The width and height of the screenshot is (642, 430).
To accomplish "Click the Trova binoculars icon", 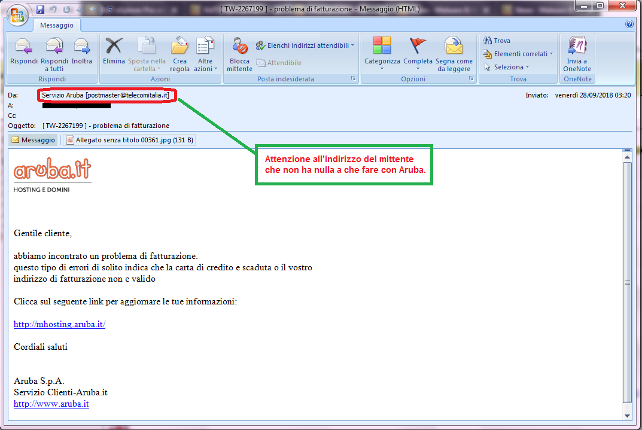I will point(487,41).
